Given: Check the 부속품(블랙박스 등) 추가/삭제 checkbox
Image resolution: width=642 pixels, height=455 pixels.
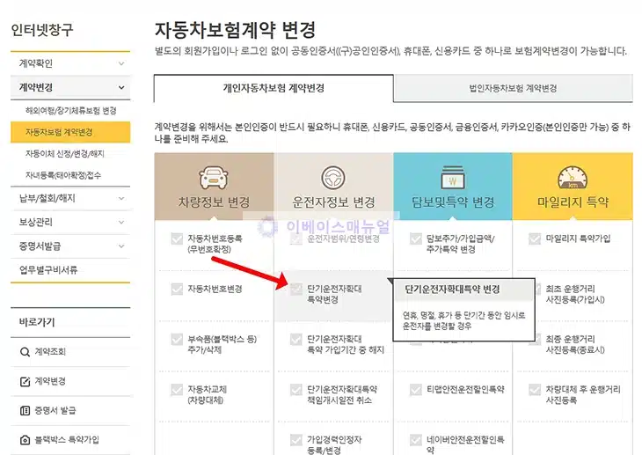Looking at the screenshot, I should pyautogui.click(x=177, y=340).
